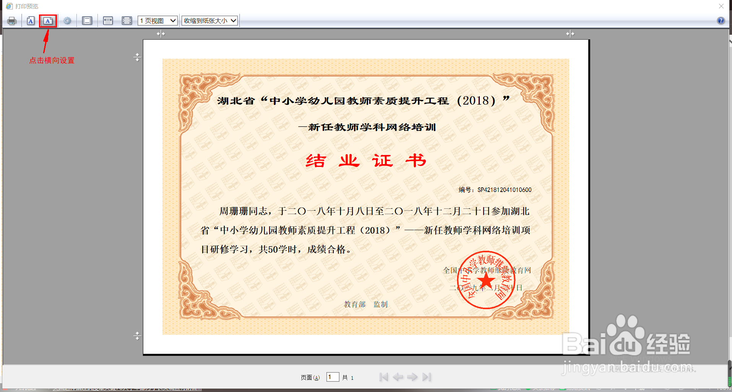Viewport: 732px width, 392px height.
Task: Click the top-right horizontal margin handle
Action: 570,34
